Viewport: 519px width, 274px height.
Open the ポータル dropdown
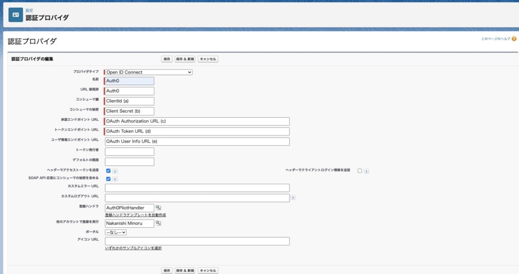click(x=116, y=232)
